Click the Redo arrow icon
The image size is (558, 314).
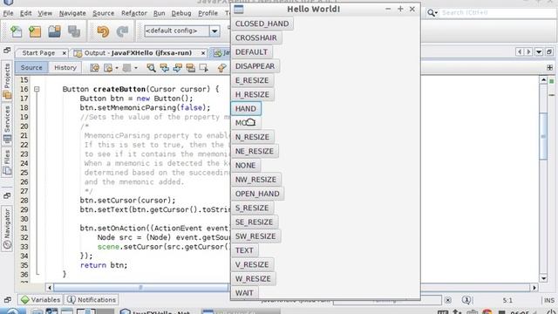pyautogui.click(x=122, y=31)
